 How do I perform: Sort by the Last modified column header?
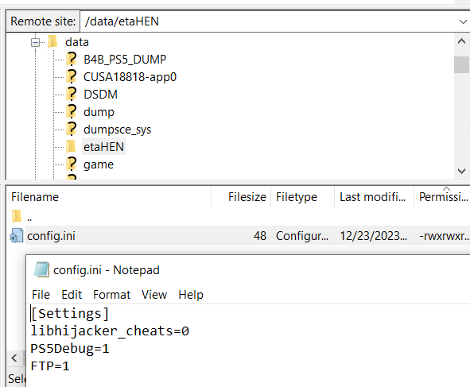click(374, 197)
